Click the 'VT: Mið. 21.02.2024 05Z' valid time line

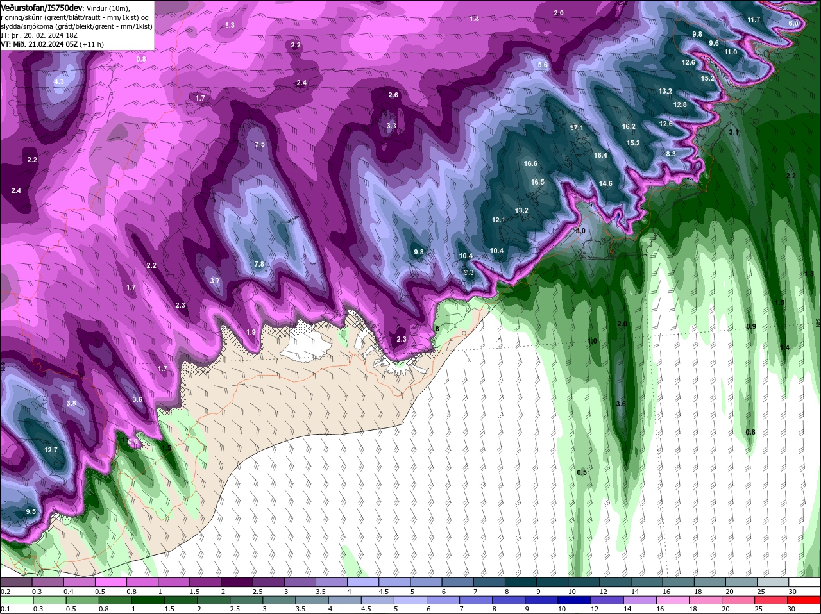coord(40,44)
